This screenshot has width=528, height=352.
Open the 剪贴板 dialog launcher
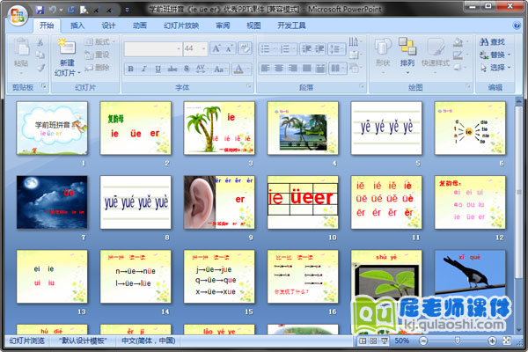[44, 86]
